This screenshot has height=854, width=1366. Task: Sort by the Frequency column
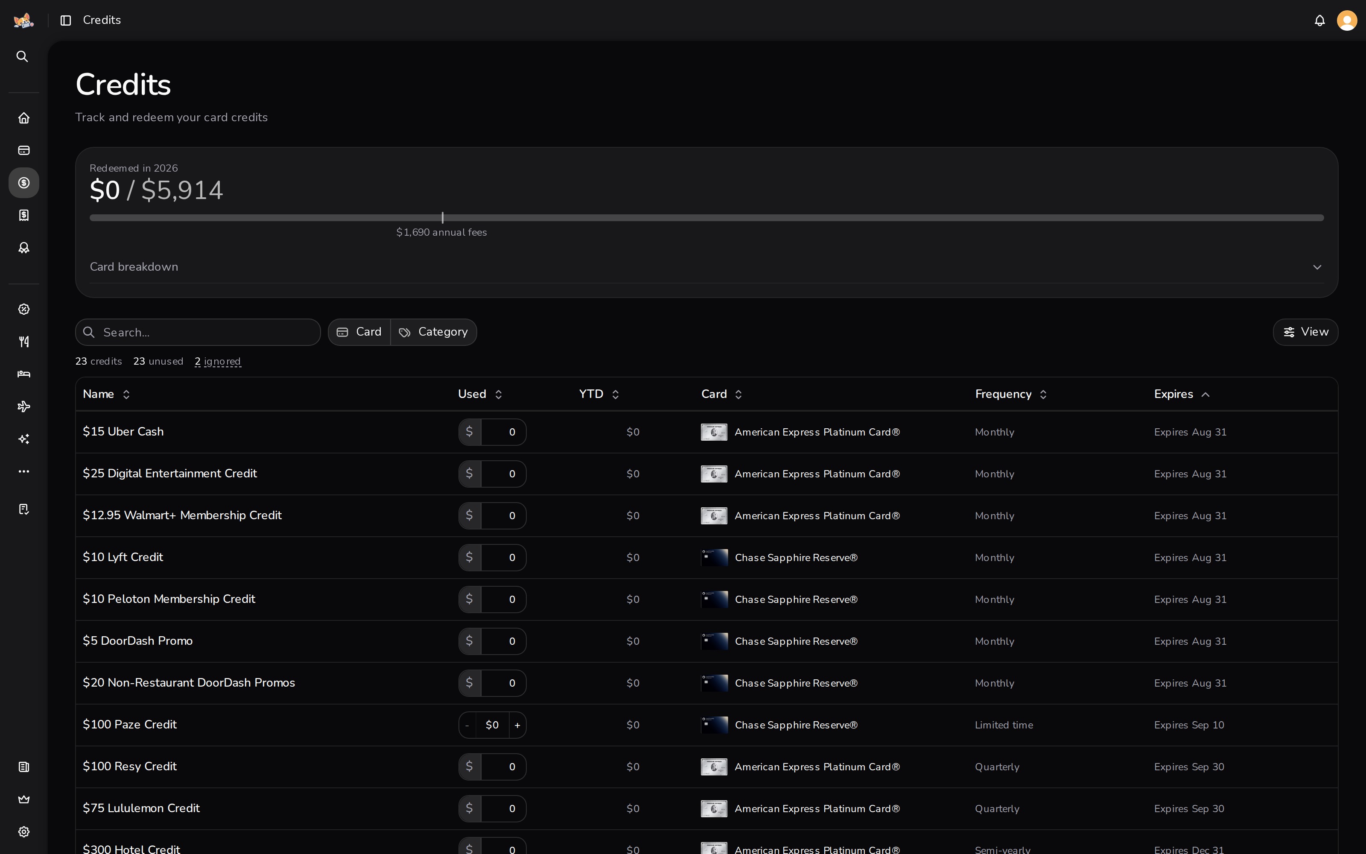pyautogui.click(x=1011, y=394)
